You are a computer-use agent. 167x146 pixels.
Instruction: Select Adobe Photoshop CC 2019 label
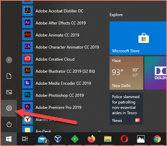point(59,95)
